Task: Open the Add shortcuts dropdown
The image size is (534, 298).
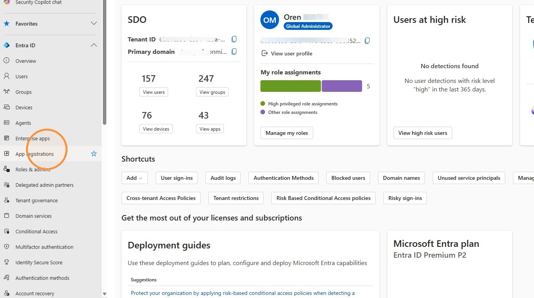Action: [134, 178]
